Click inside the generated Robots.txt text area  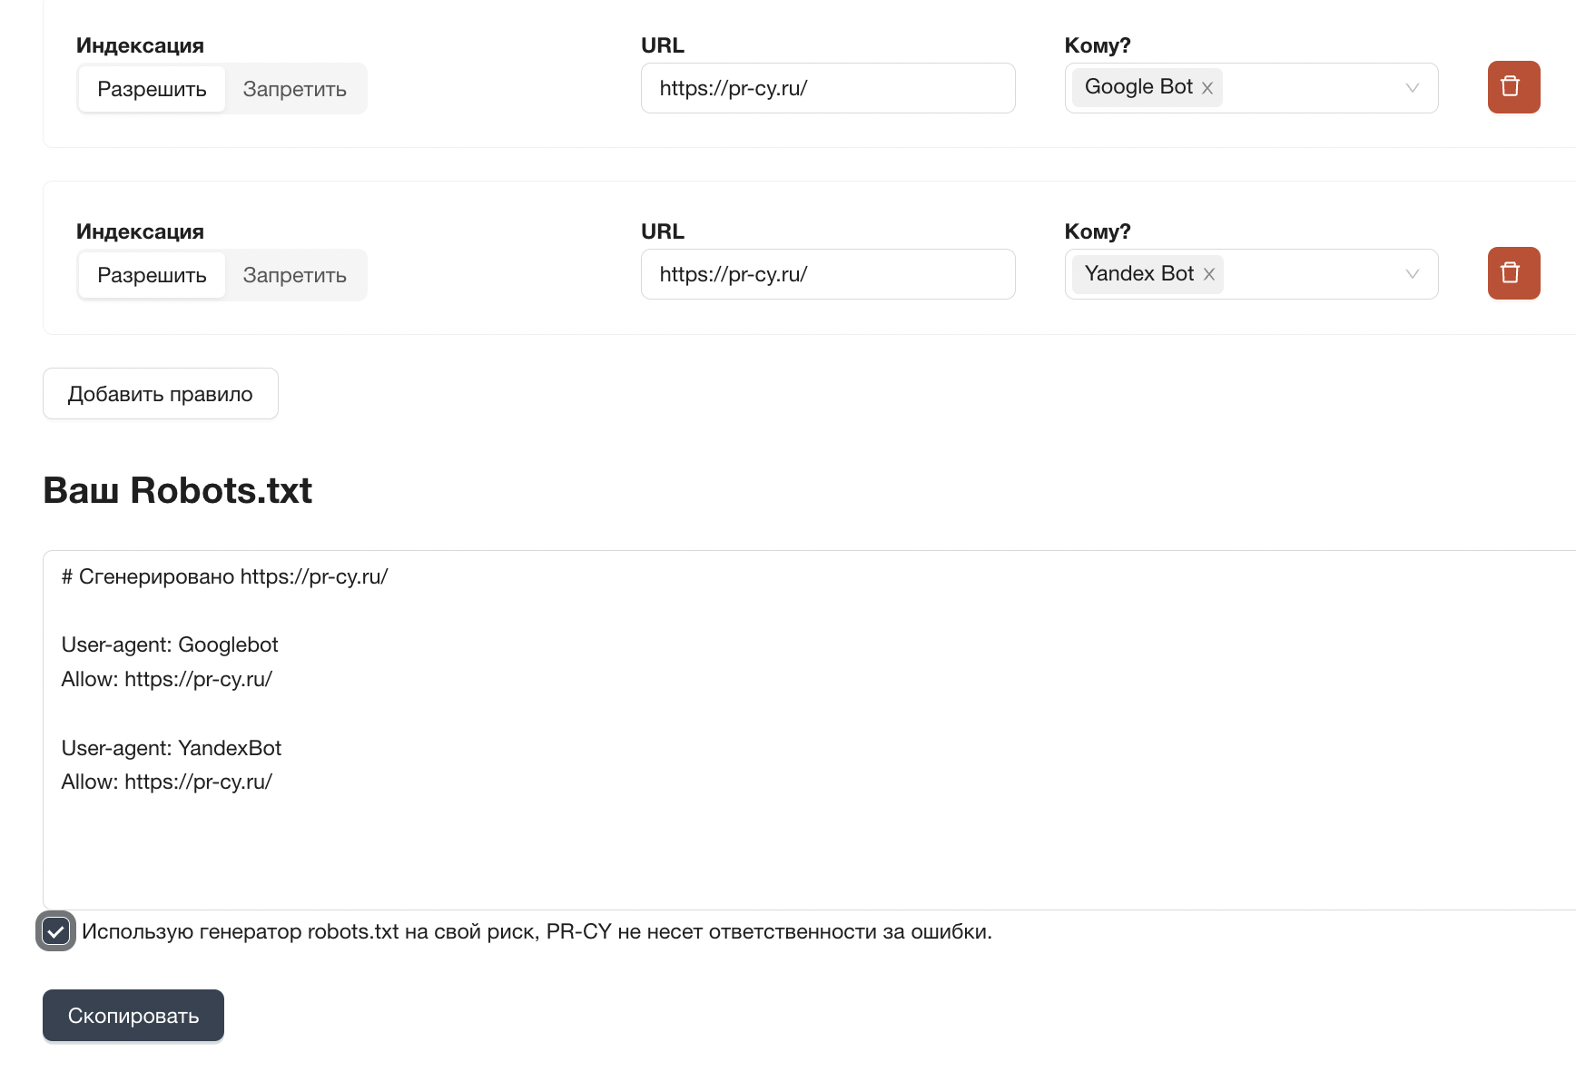coord(809,730)
